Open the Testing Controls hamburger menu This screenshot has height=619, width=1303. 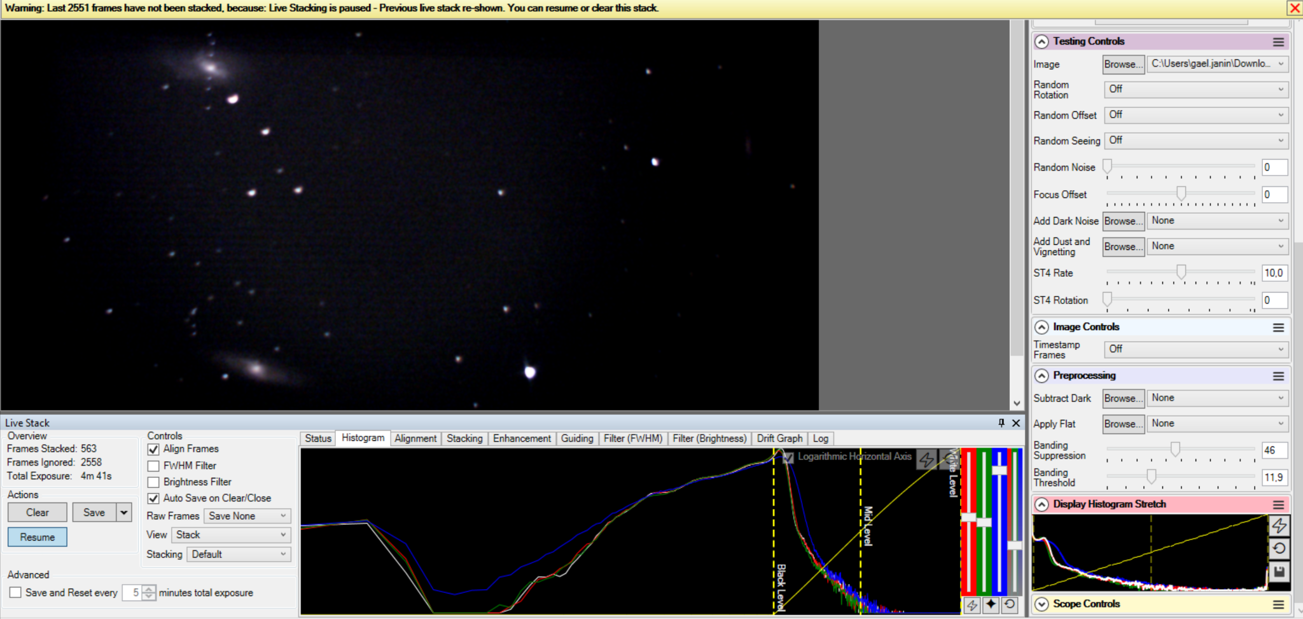click(x=1278, y=42)
